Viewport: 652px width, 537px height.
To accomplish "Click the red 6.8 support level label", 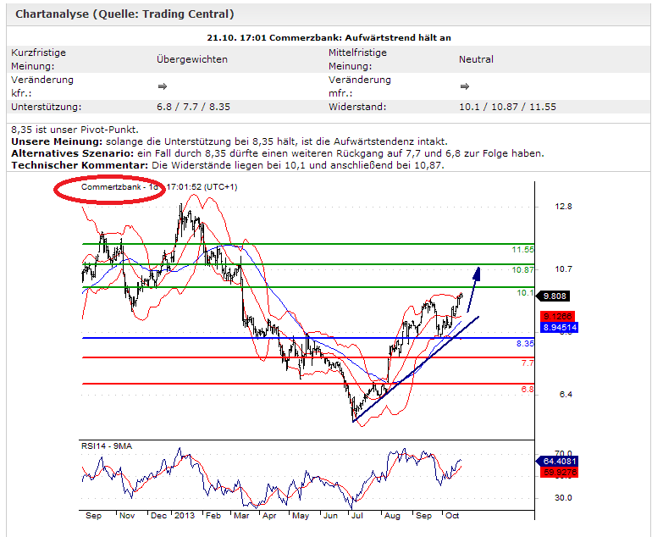I will coord(528,390).
